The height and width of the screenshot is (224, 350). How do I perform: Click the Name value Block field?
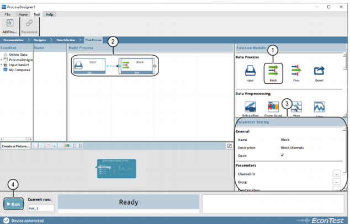pos(285,140)
